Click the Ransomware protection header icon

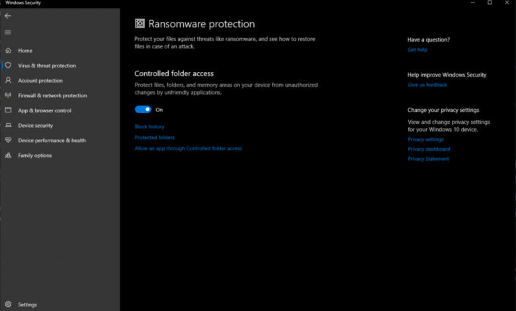pos(140,23)
